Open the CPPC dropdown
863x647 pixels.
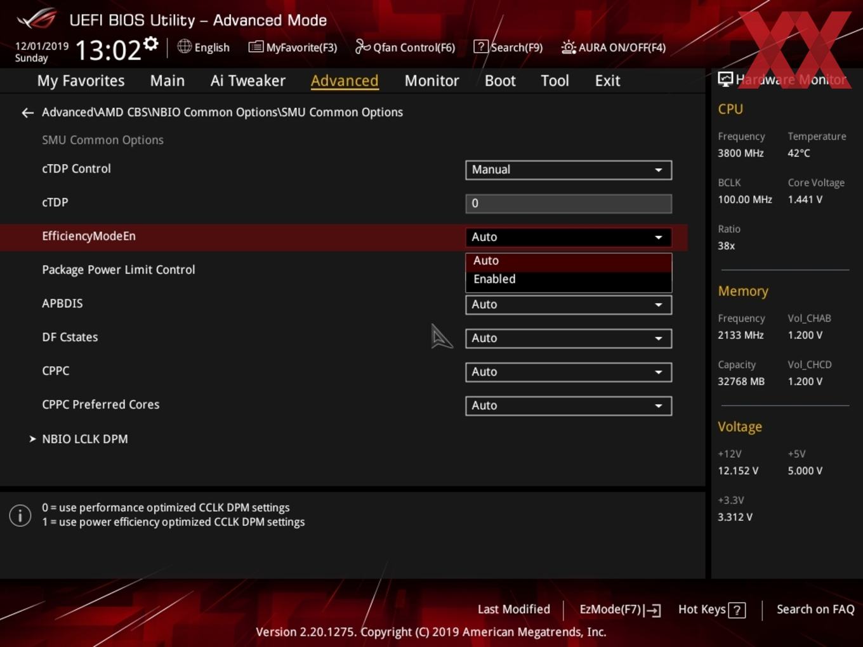[x=569, y=372]
